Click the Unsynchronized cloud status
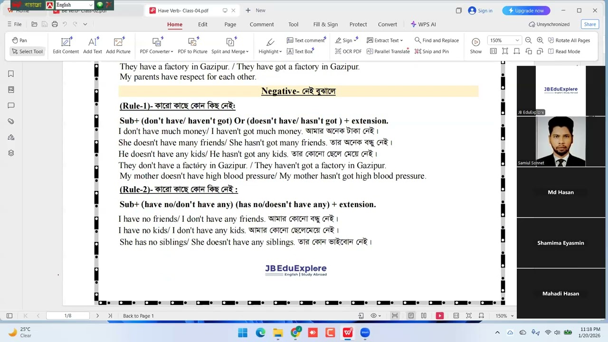Screen dimensions: 608x342 pos(549,24)
